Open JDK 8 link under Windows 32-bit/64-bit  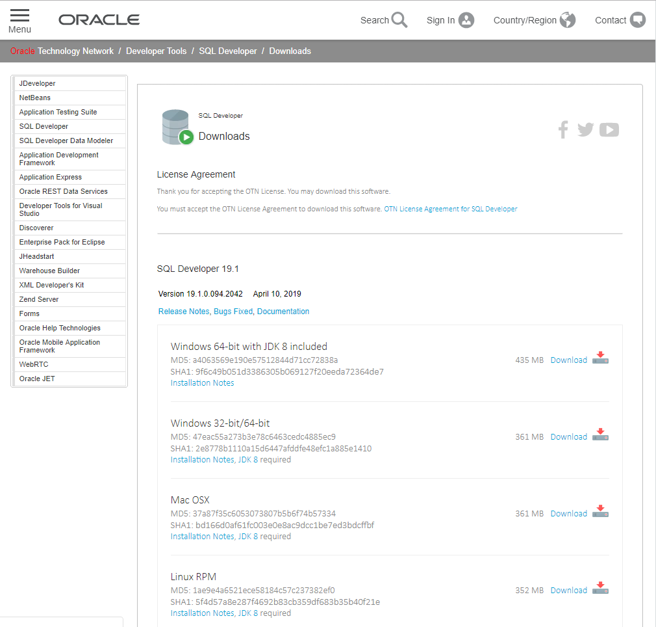pos(248,459)
